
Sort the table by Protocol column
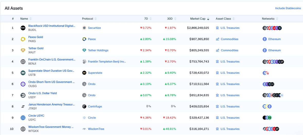(89, 19)
